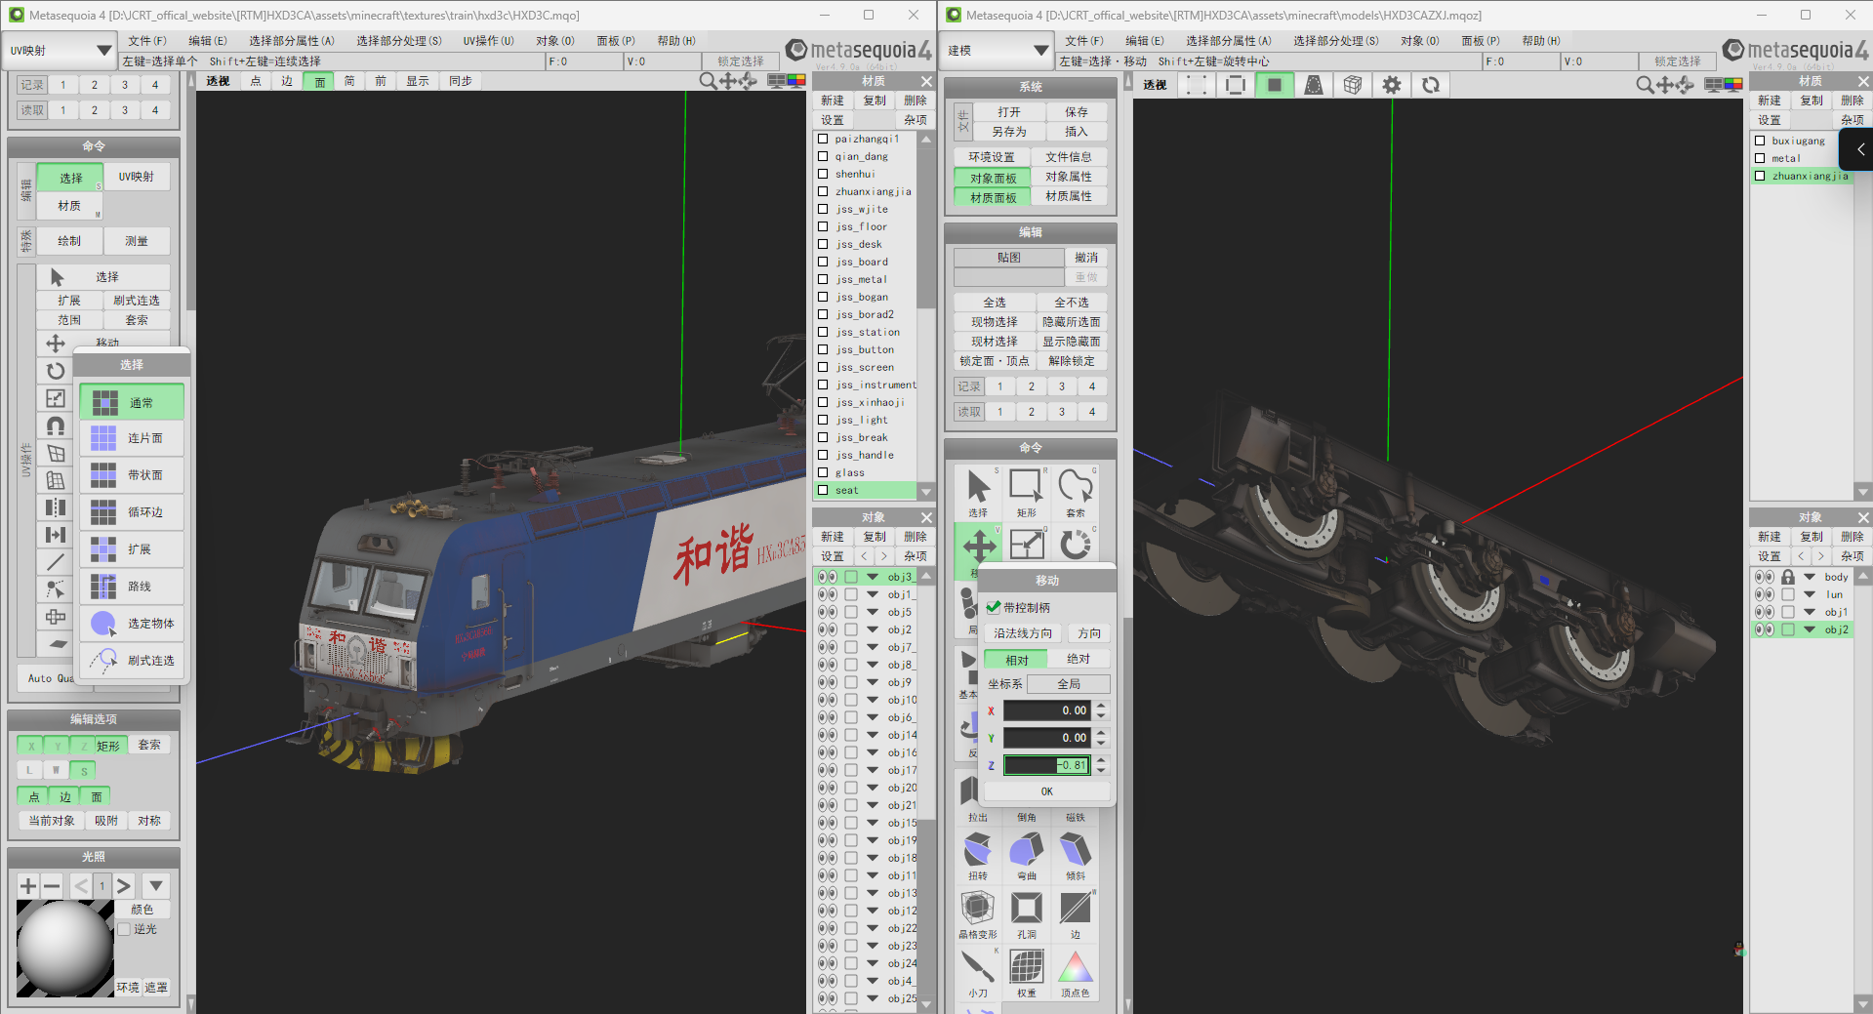Select the 顶点色 vertex color tool
The image size is (1873, 1014).
pos(1076,973)
